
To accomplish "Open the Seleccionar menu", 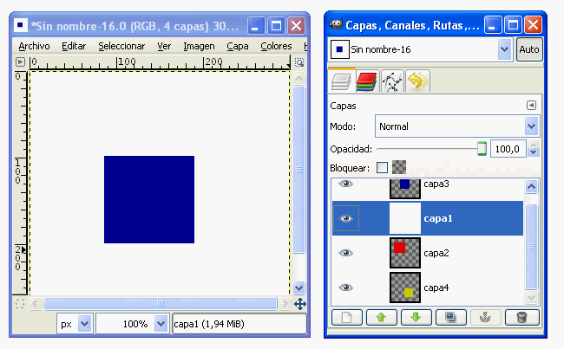I will (x=121, y=46).
